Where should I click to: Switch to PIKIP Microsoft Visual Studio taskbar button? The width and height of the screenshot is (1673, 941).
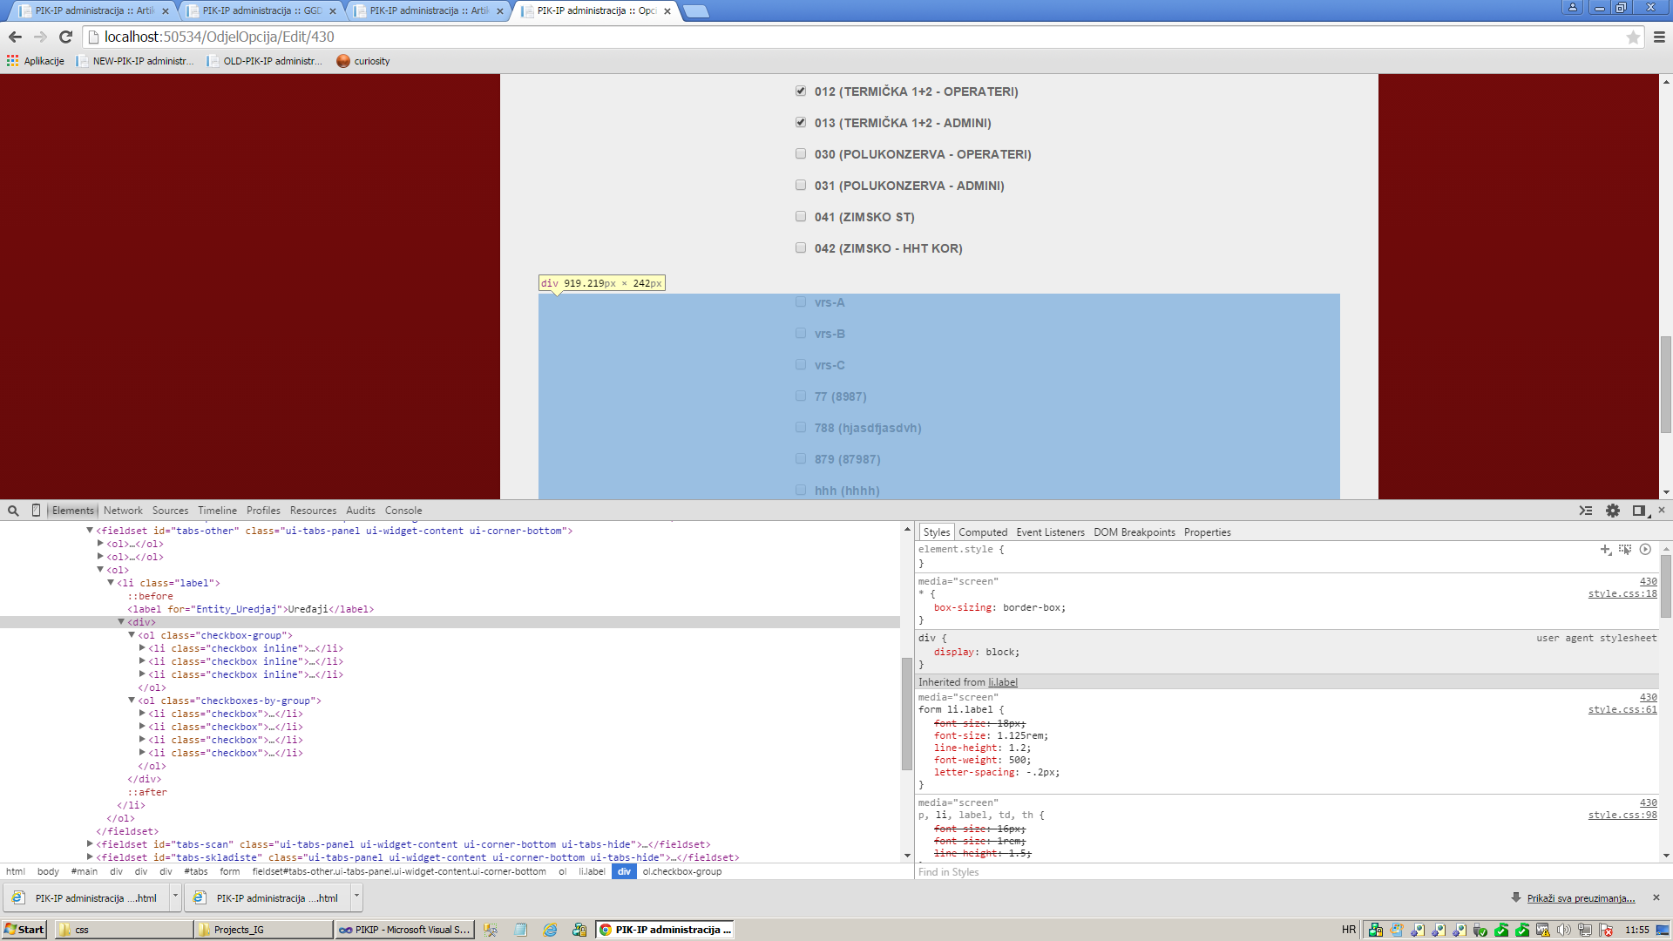404,930
